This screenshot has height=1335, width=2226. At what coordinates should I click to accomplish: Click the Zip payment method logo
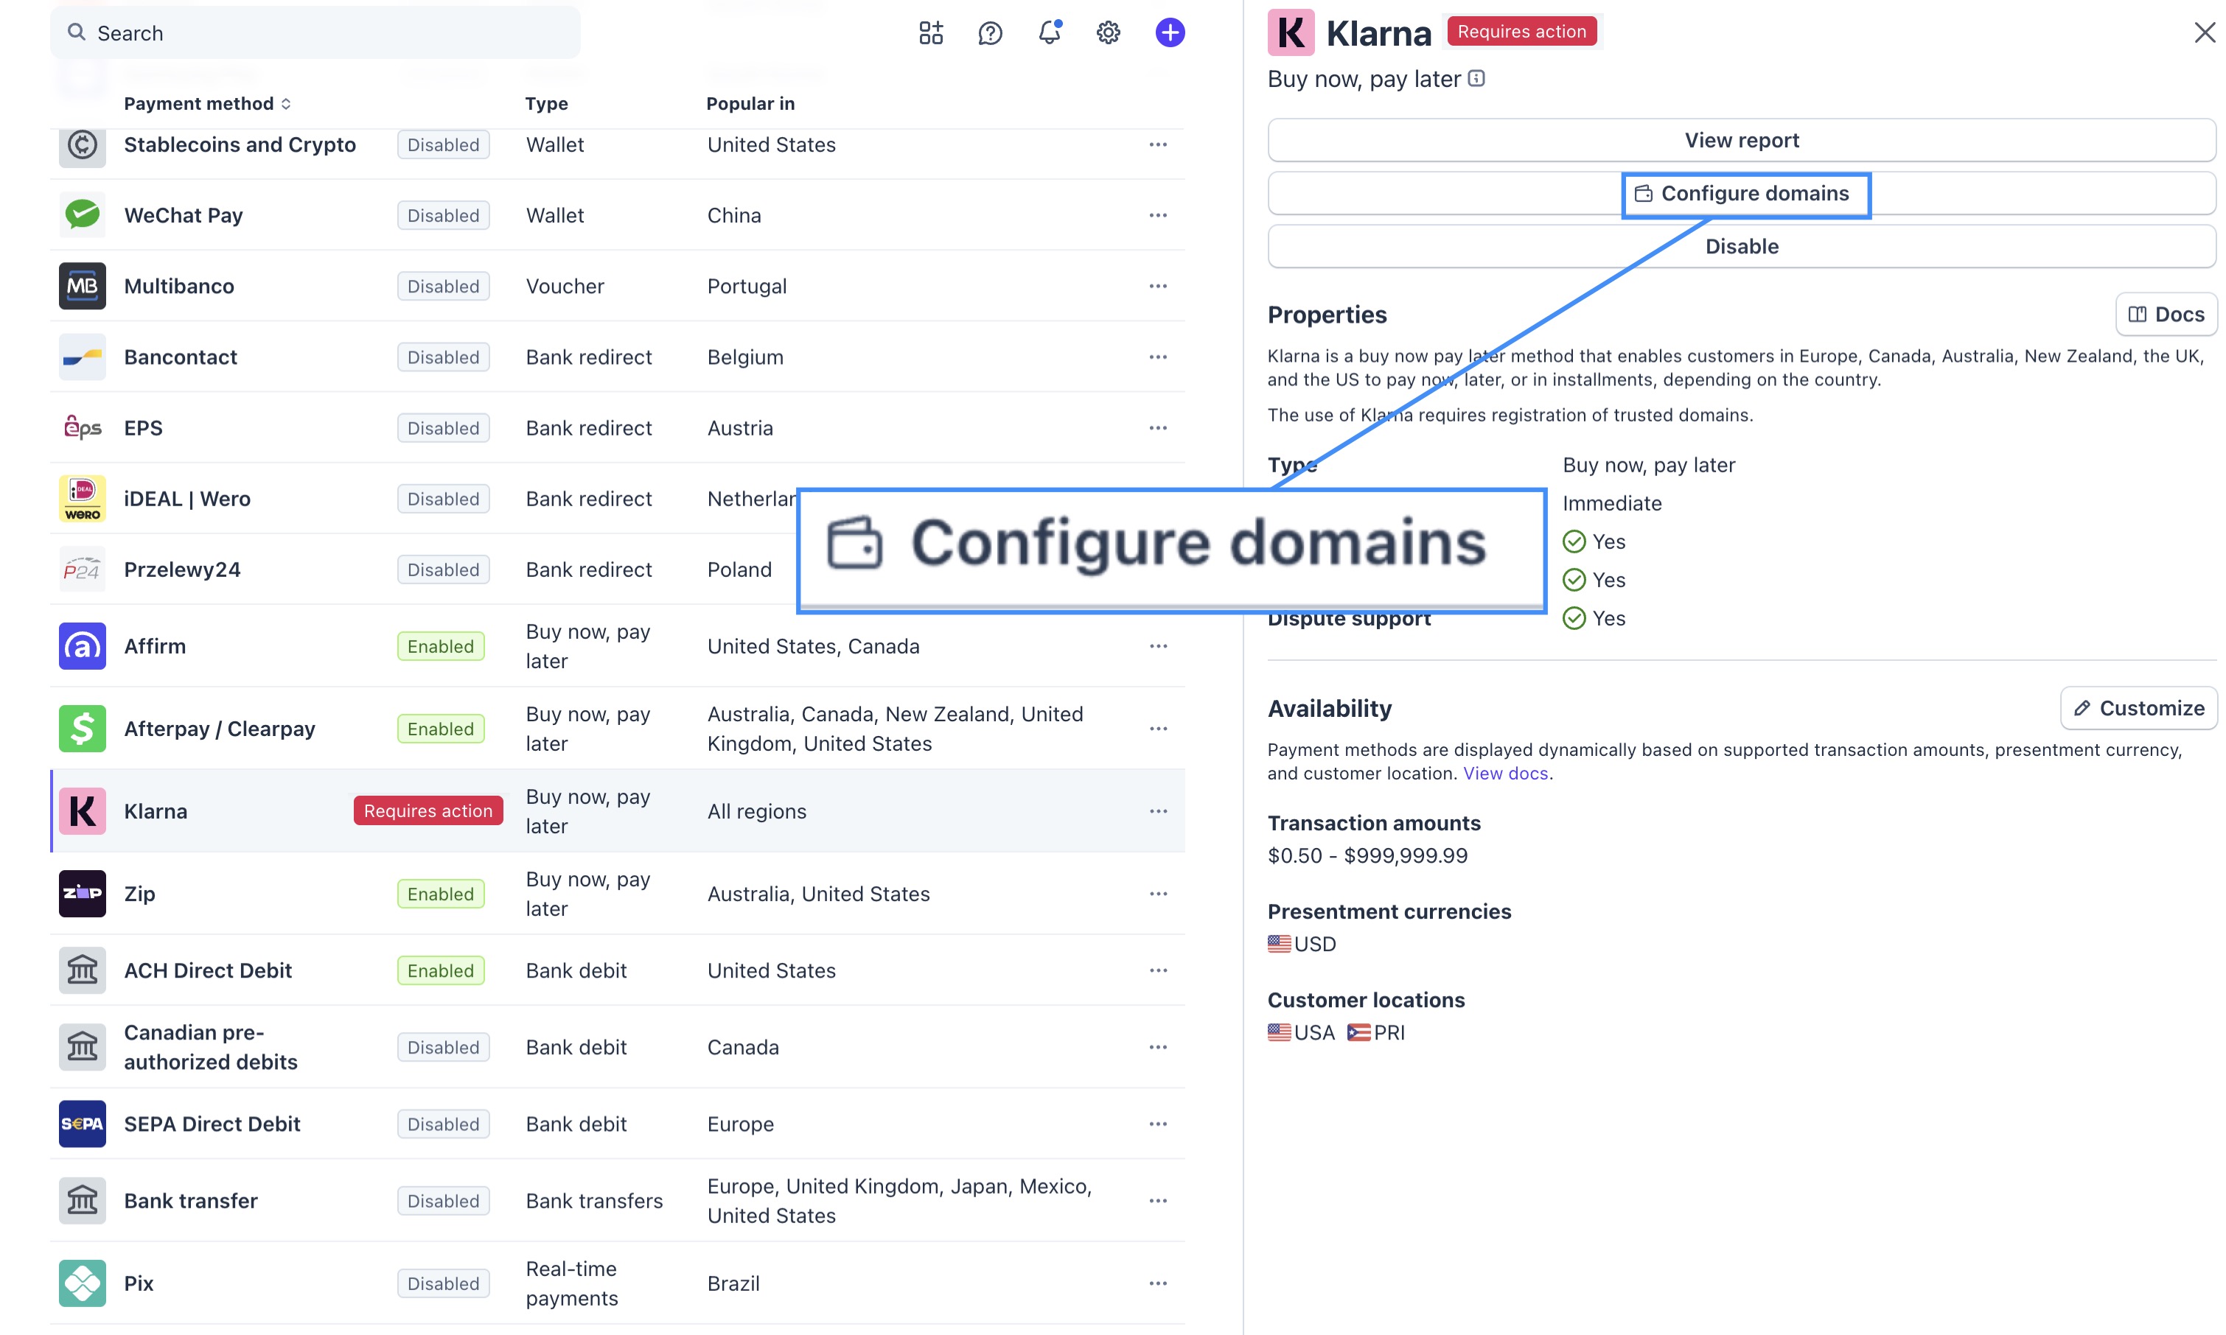(x=82, y=893)
